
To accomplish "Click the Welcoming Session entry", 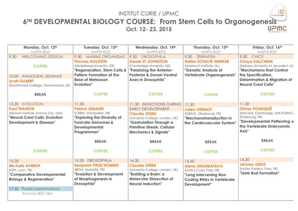I will click(42, 57).
